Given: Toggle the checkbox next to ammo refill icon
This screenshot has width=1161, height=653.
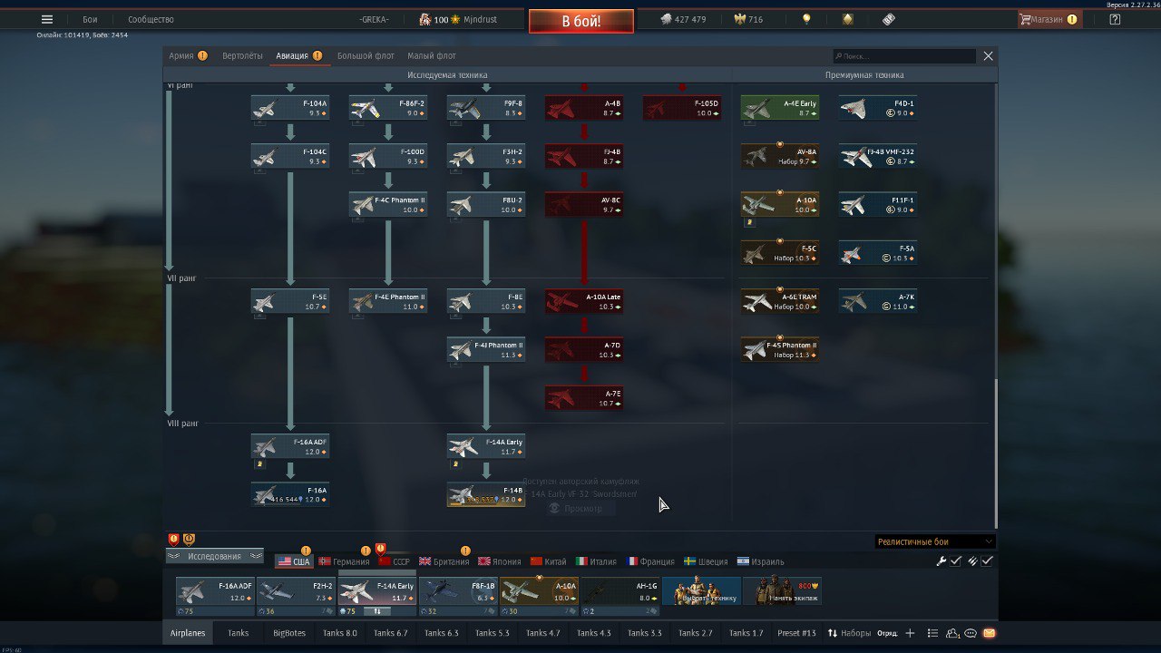Looking at the screenshot, I should (987, 561).
